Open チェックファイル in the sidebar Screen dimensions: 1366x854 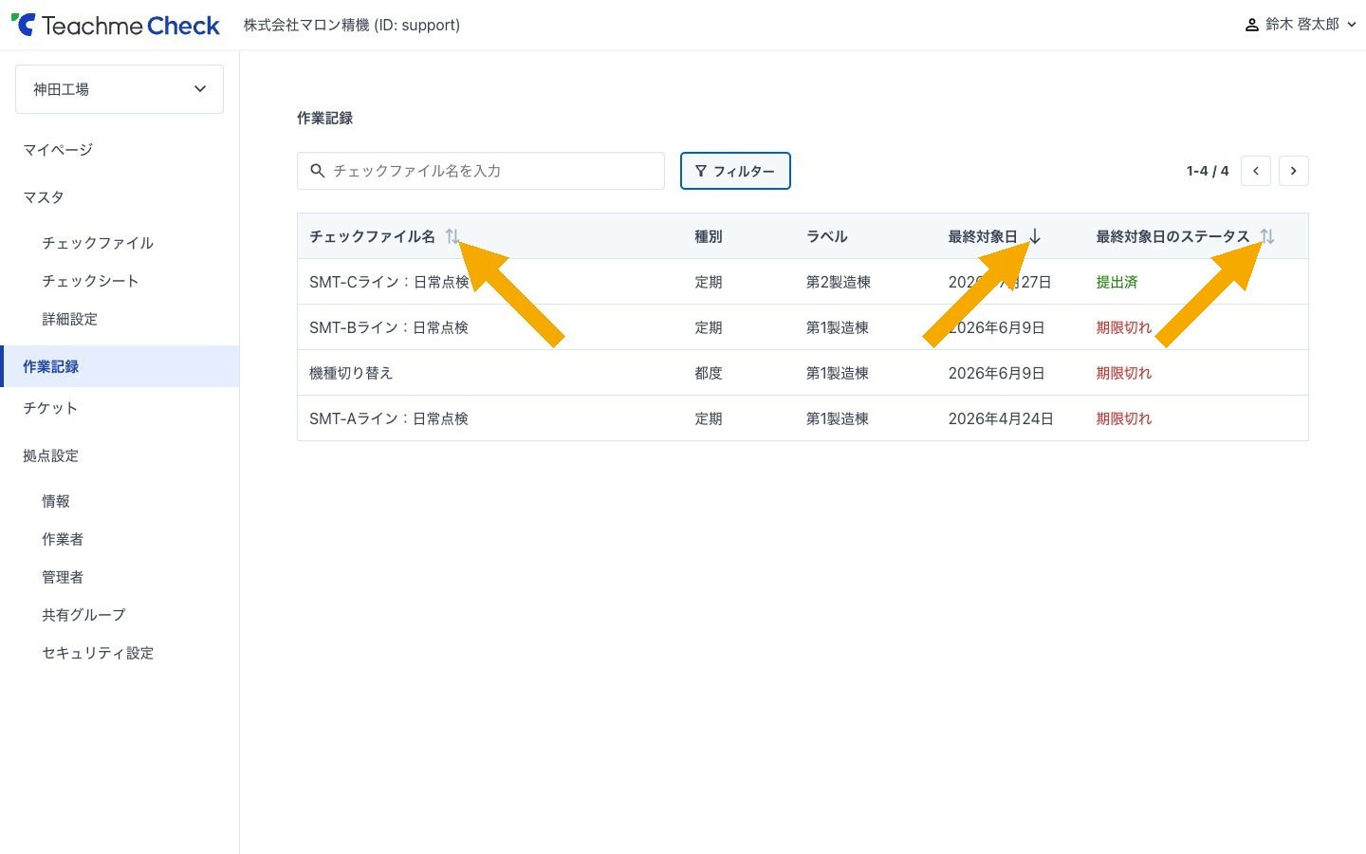98,243
